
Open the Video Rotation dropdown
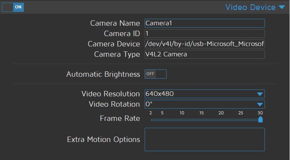pyautogui.click(x=201, y=104)
